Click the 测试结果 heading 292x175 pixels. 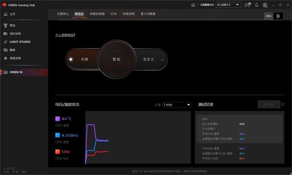coord(206,105)
